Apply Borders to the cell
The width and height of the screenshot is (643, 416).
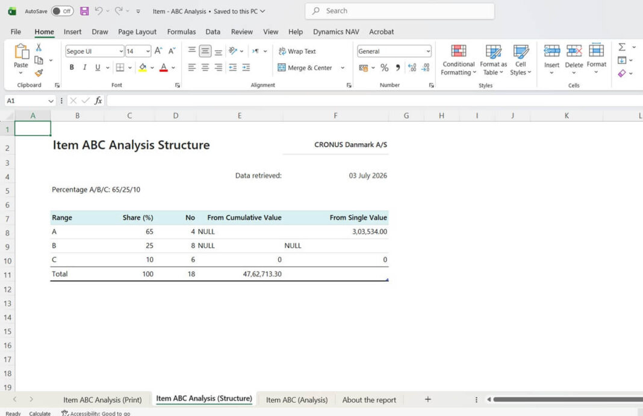120,67
